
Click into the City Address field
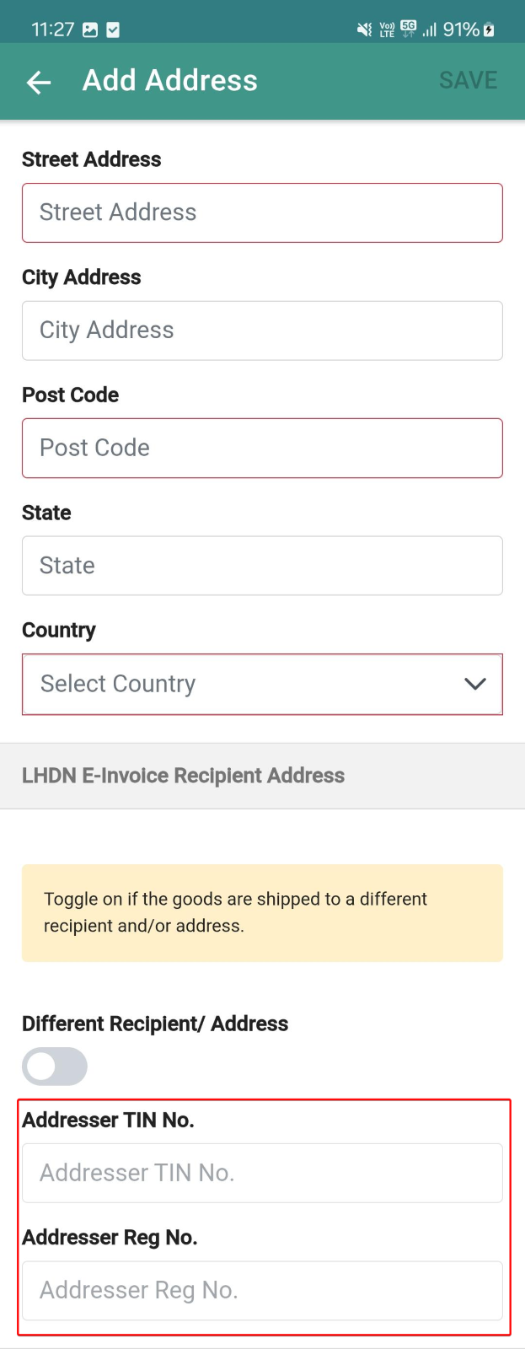(x=262, y=331)
